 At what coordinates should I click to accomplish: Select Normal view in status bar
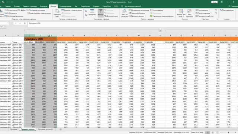pos(208,133)
